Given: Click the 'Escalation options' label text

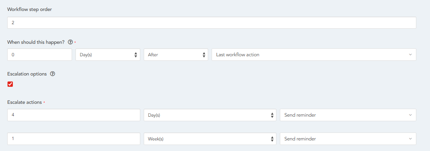Looking at the screenshot, I should 27,74.
